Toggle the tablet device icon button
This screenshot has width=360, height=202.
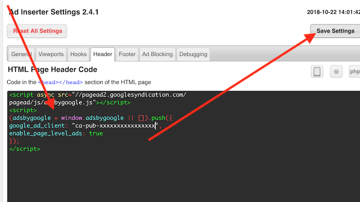coord(317,72)
